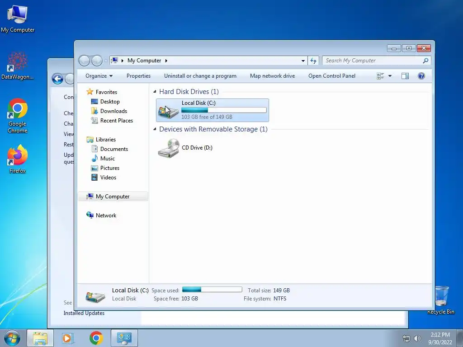
Task: Click the Explorer forward navigation button
Action: pyautogui.click(x=97, y=61)
